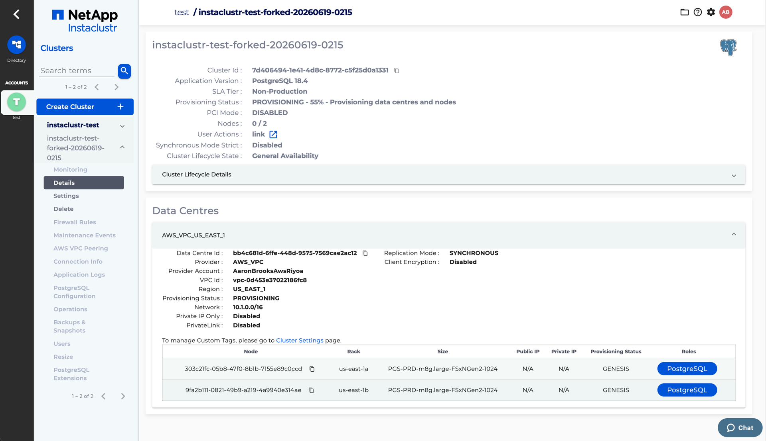Open the Clusters heading link
The image size is (766, 441).
pyautogui.click(x=57, y=48)
